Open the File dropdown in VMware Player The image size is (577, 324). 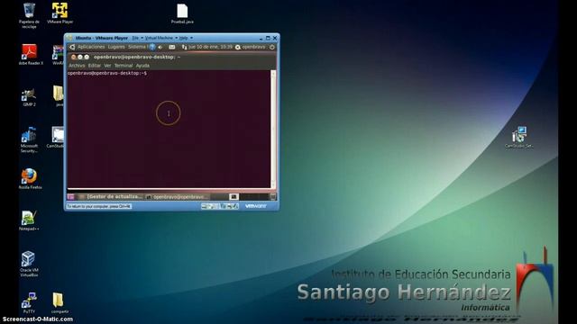point(137,38)
